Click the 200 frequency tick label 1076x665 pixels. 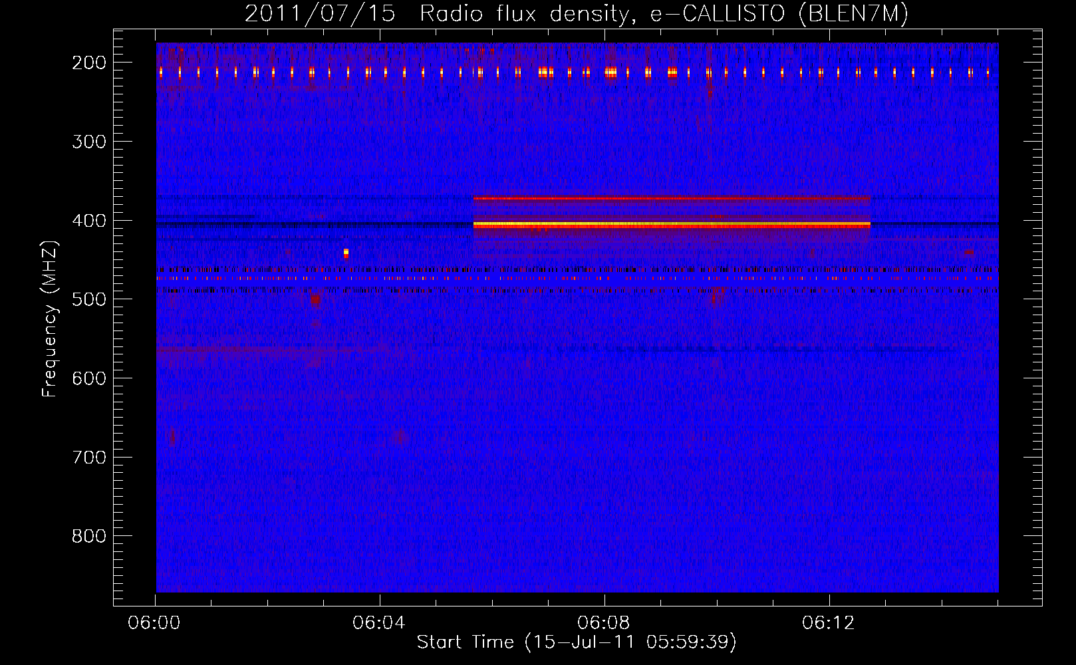(x=88, y=63)
